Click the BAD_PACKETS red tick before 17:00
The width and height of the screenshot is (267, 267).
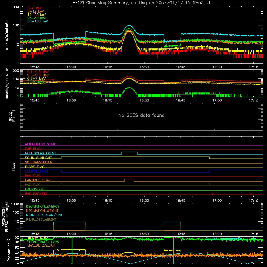tap(213, 194)
